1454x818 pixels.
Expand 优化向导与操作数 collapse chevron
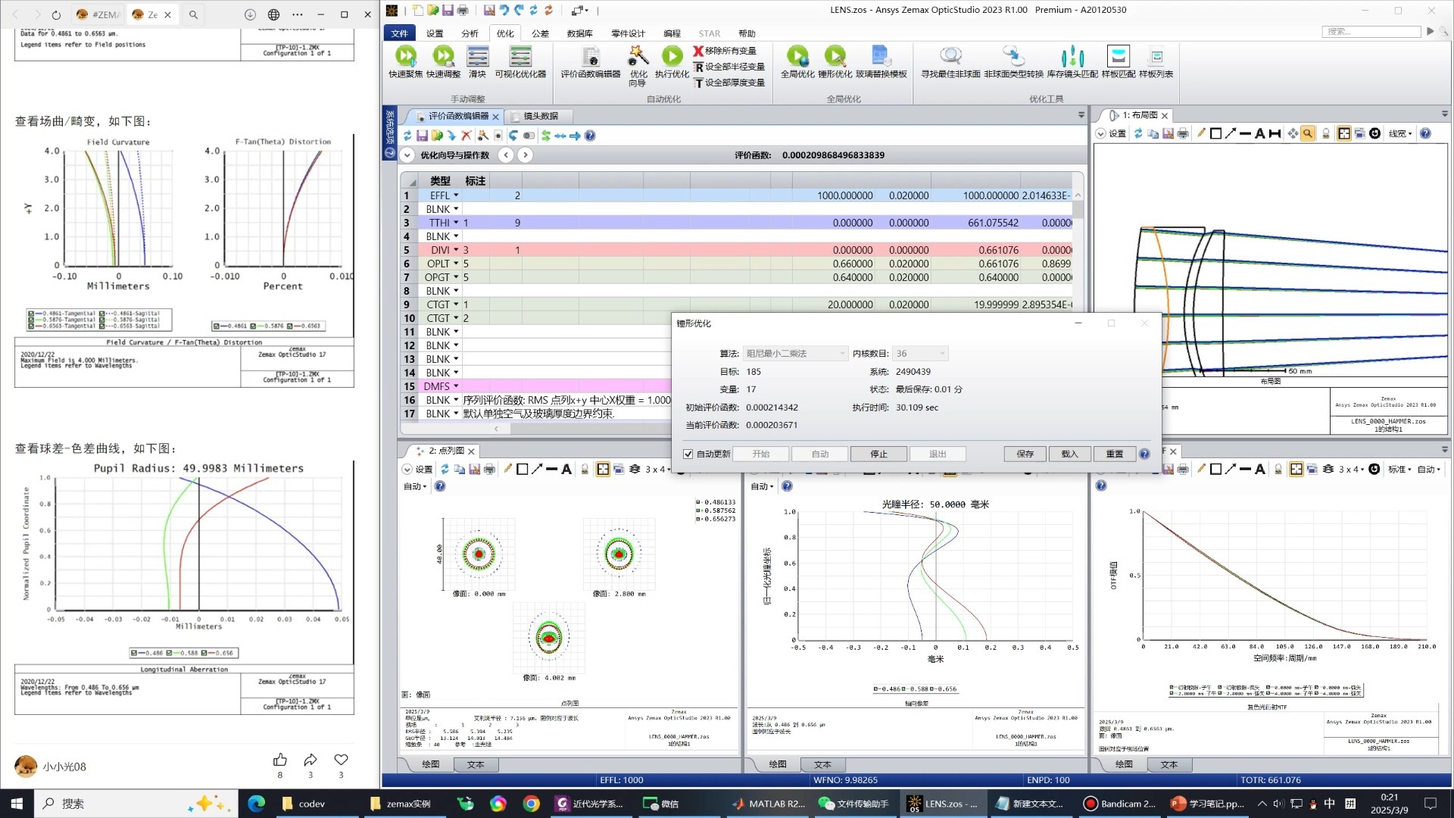coord(407,155)
